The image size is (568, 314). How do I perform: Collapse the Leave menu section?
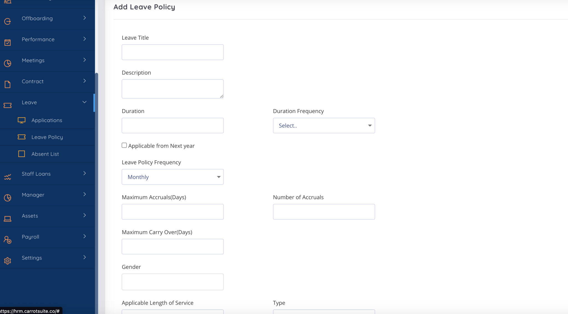coord(84,102)
